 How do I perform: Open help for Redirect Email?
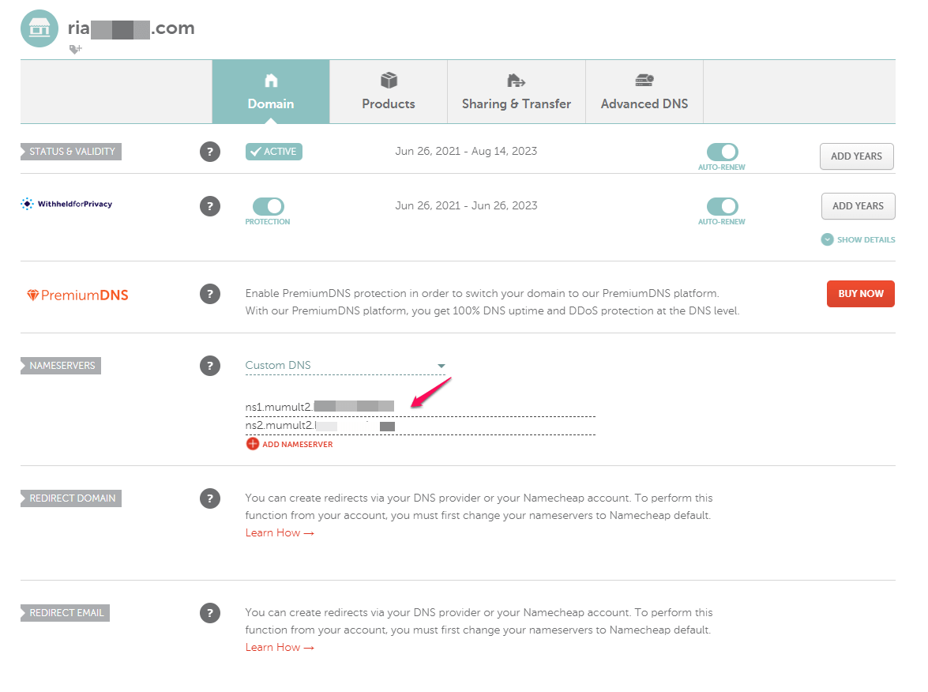click(210, 613)
